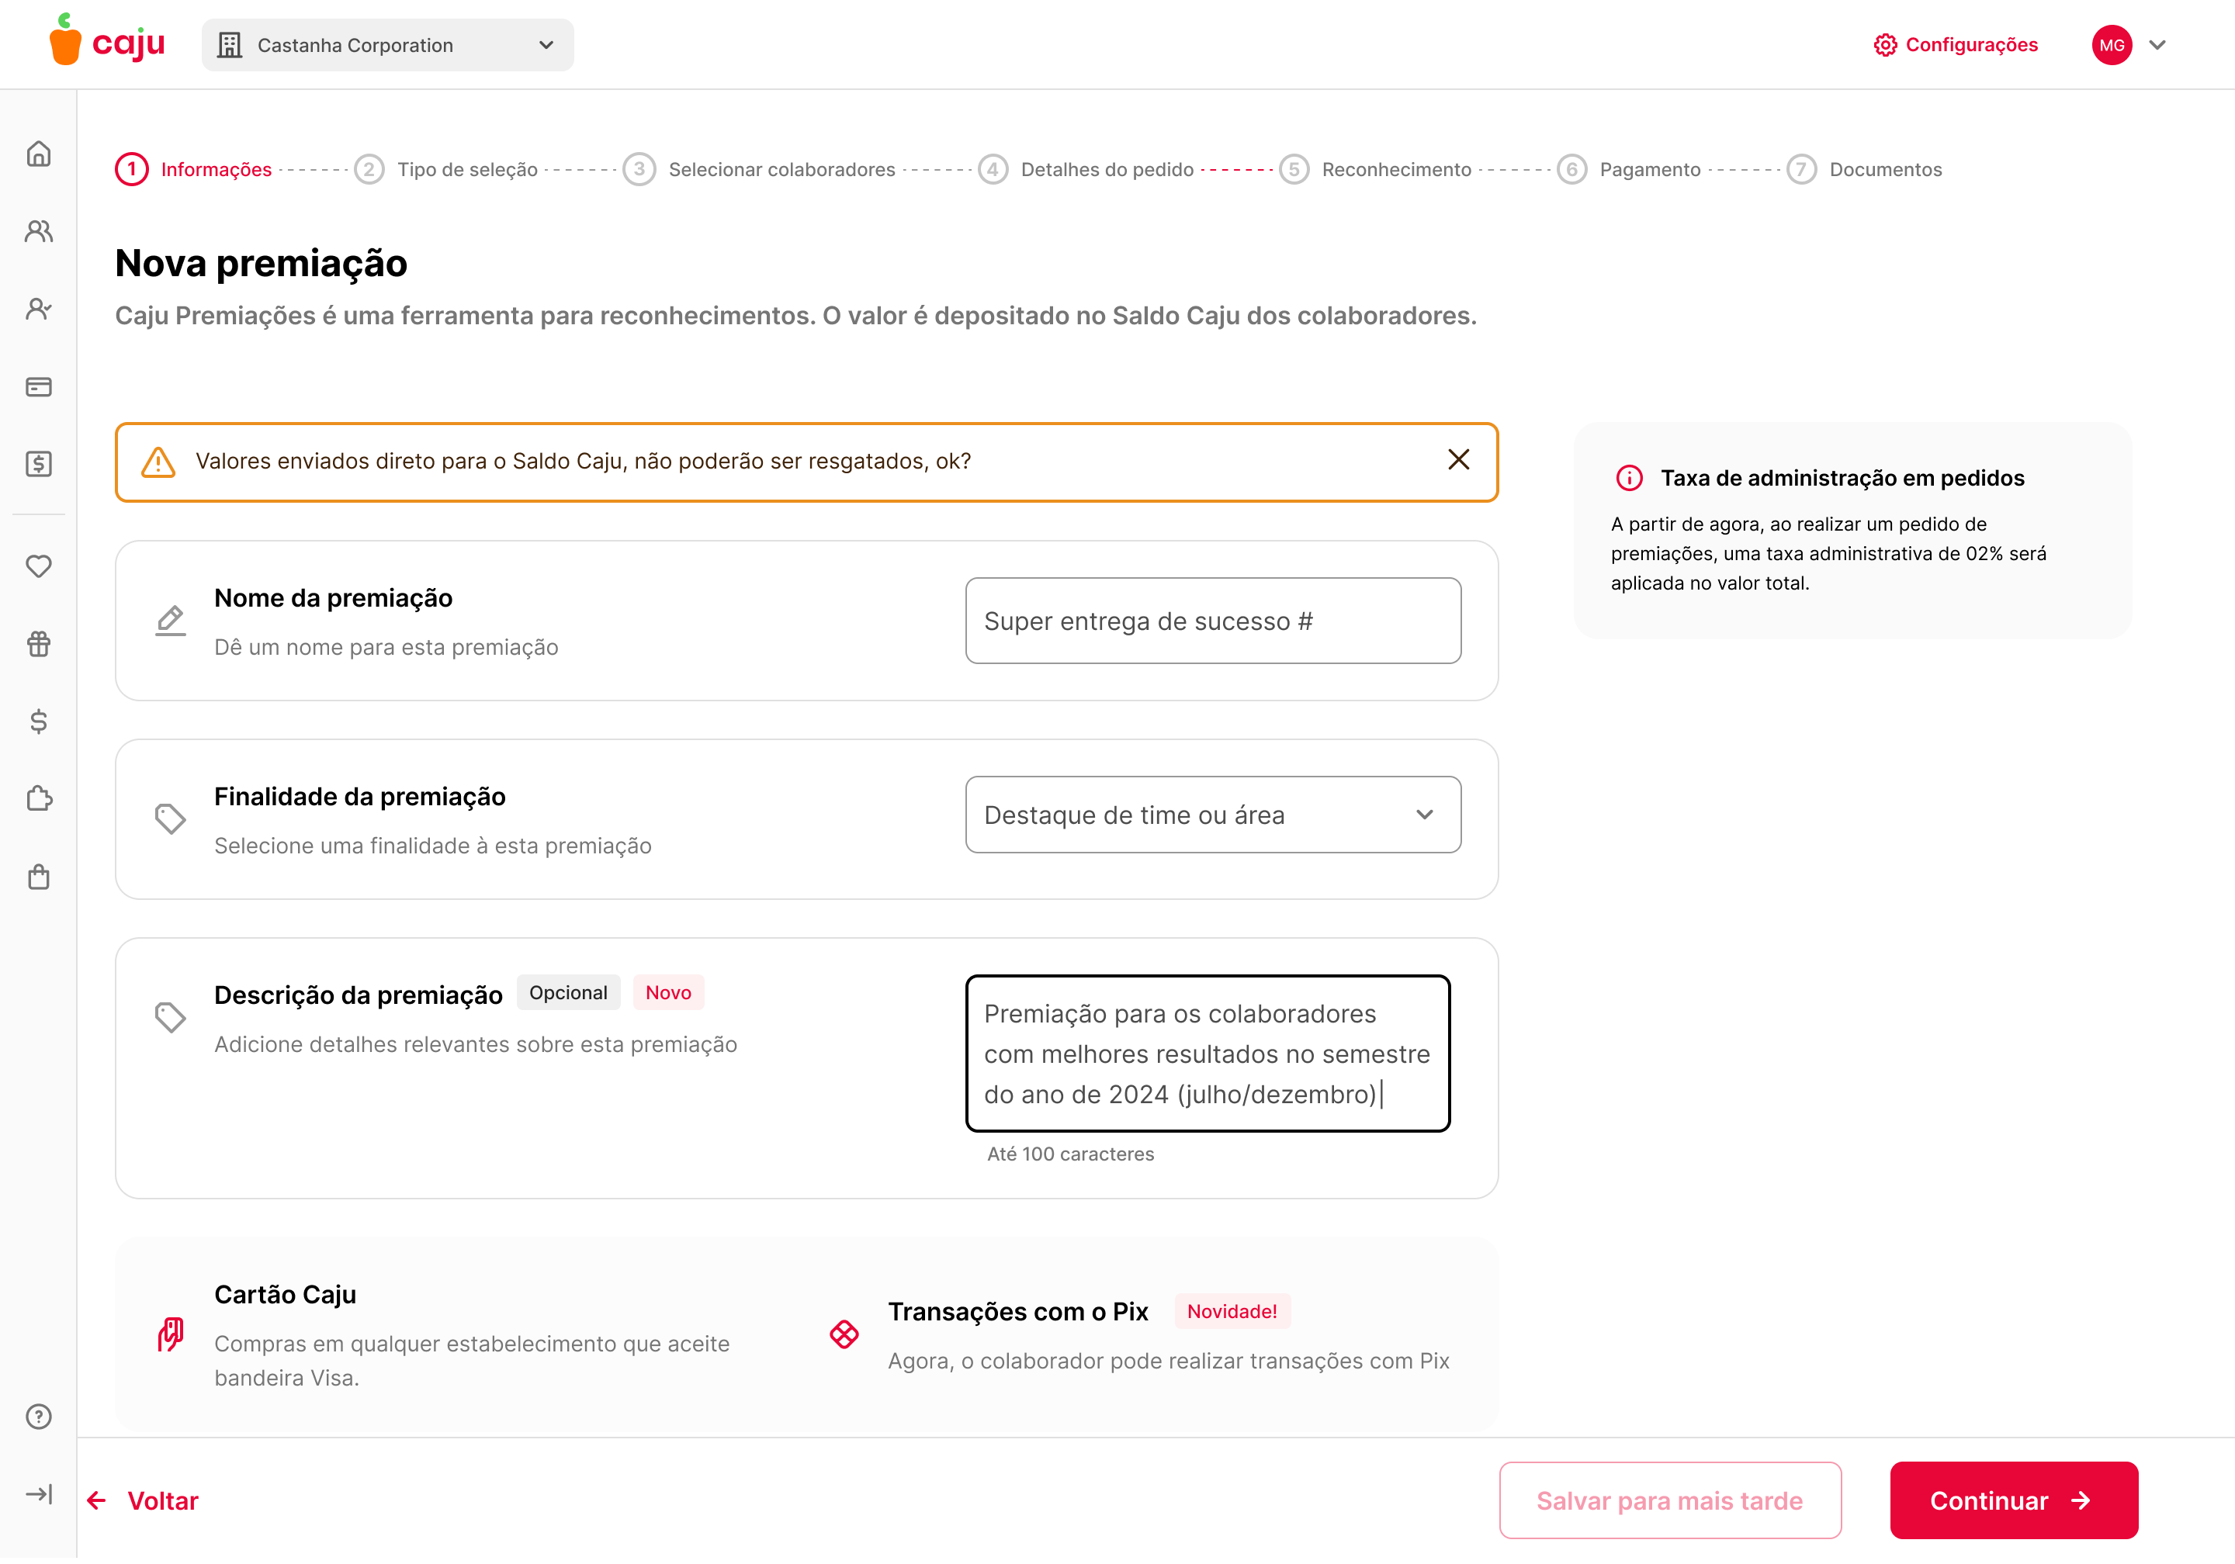Open the puzzle piece integrations icon
2235x1564 pixels.
pyautogui.click(x=39, y=799)
